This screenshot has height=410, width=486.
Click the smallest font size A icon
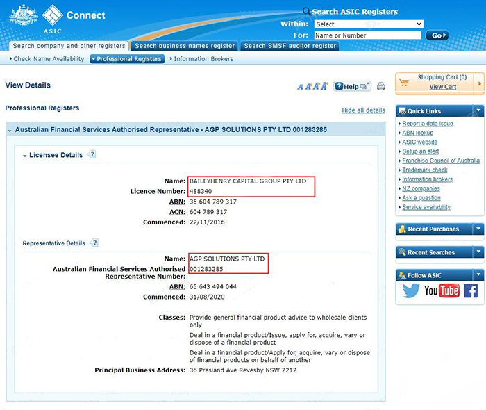pyautogui.click(x=300, y=87)
